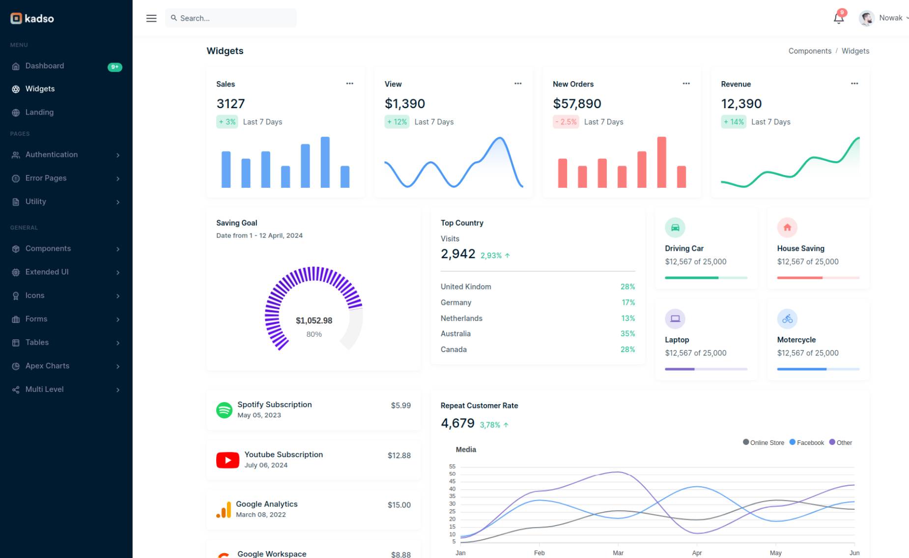Expand the Multi Level chevron
Image resolution: width=909 pixels, height=558 pixels.
click(x=118, y=390)
